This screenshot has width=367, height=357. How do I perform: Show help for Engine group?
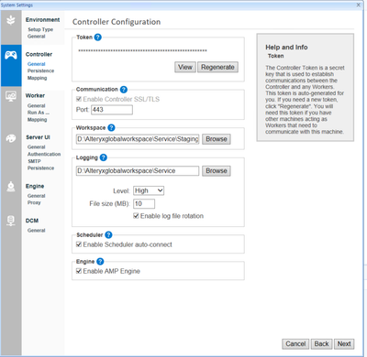tap(100, 262)
